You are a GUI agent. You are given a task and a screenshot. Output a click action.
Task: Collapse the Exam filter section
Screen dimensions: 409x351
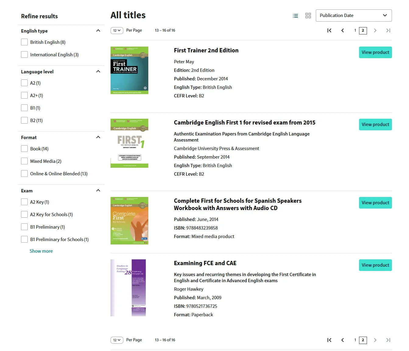[98, 191]
